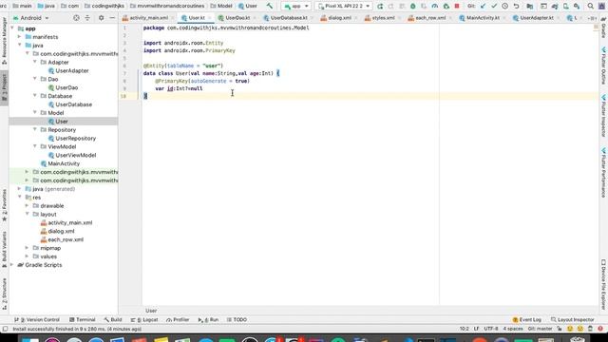Open the Build tool window

113,320
